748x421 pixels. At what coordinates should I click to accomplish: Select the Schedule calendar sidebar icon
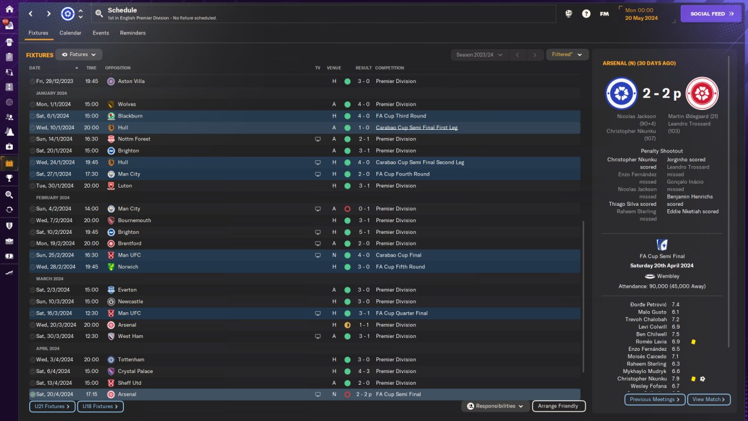pos(9,163)
